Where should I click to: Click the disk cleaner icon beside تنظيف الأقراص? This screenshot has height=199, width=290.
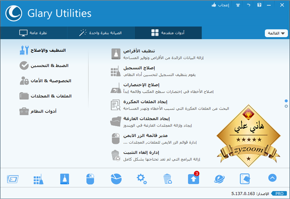point(116,54)
